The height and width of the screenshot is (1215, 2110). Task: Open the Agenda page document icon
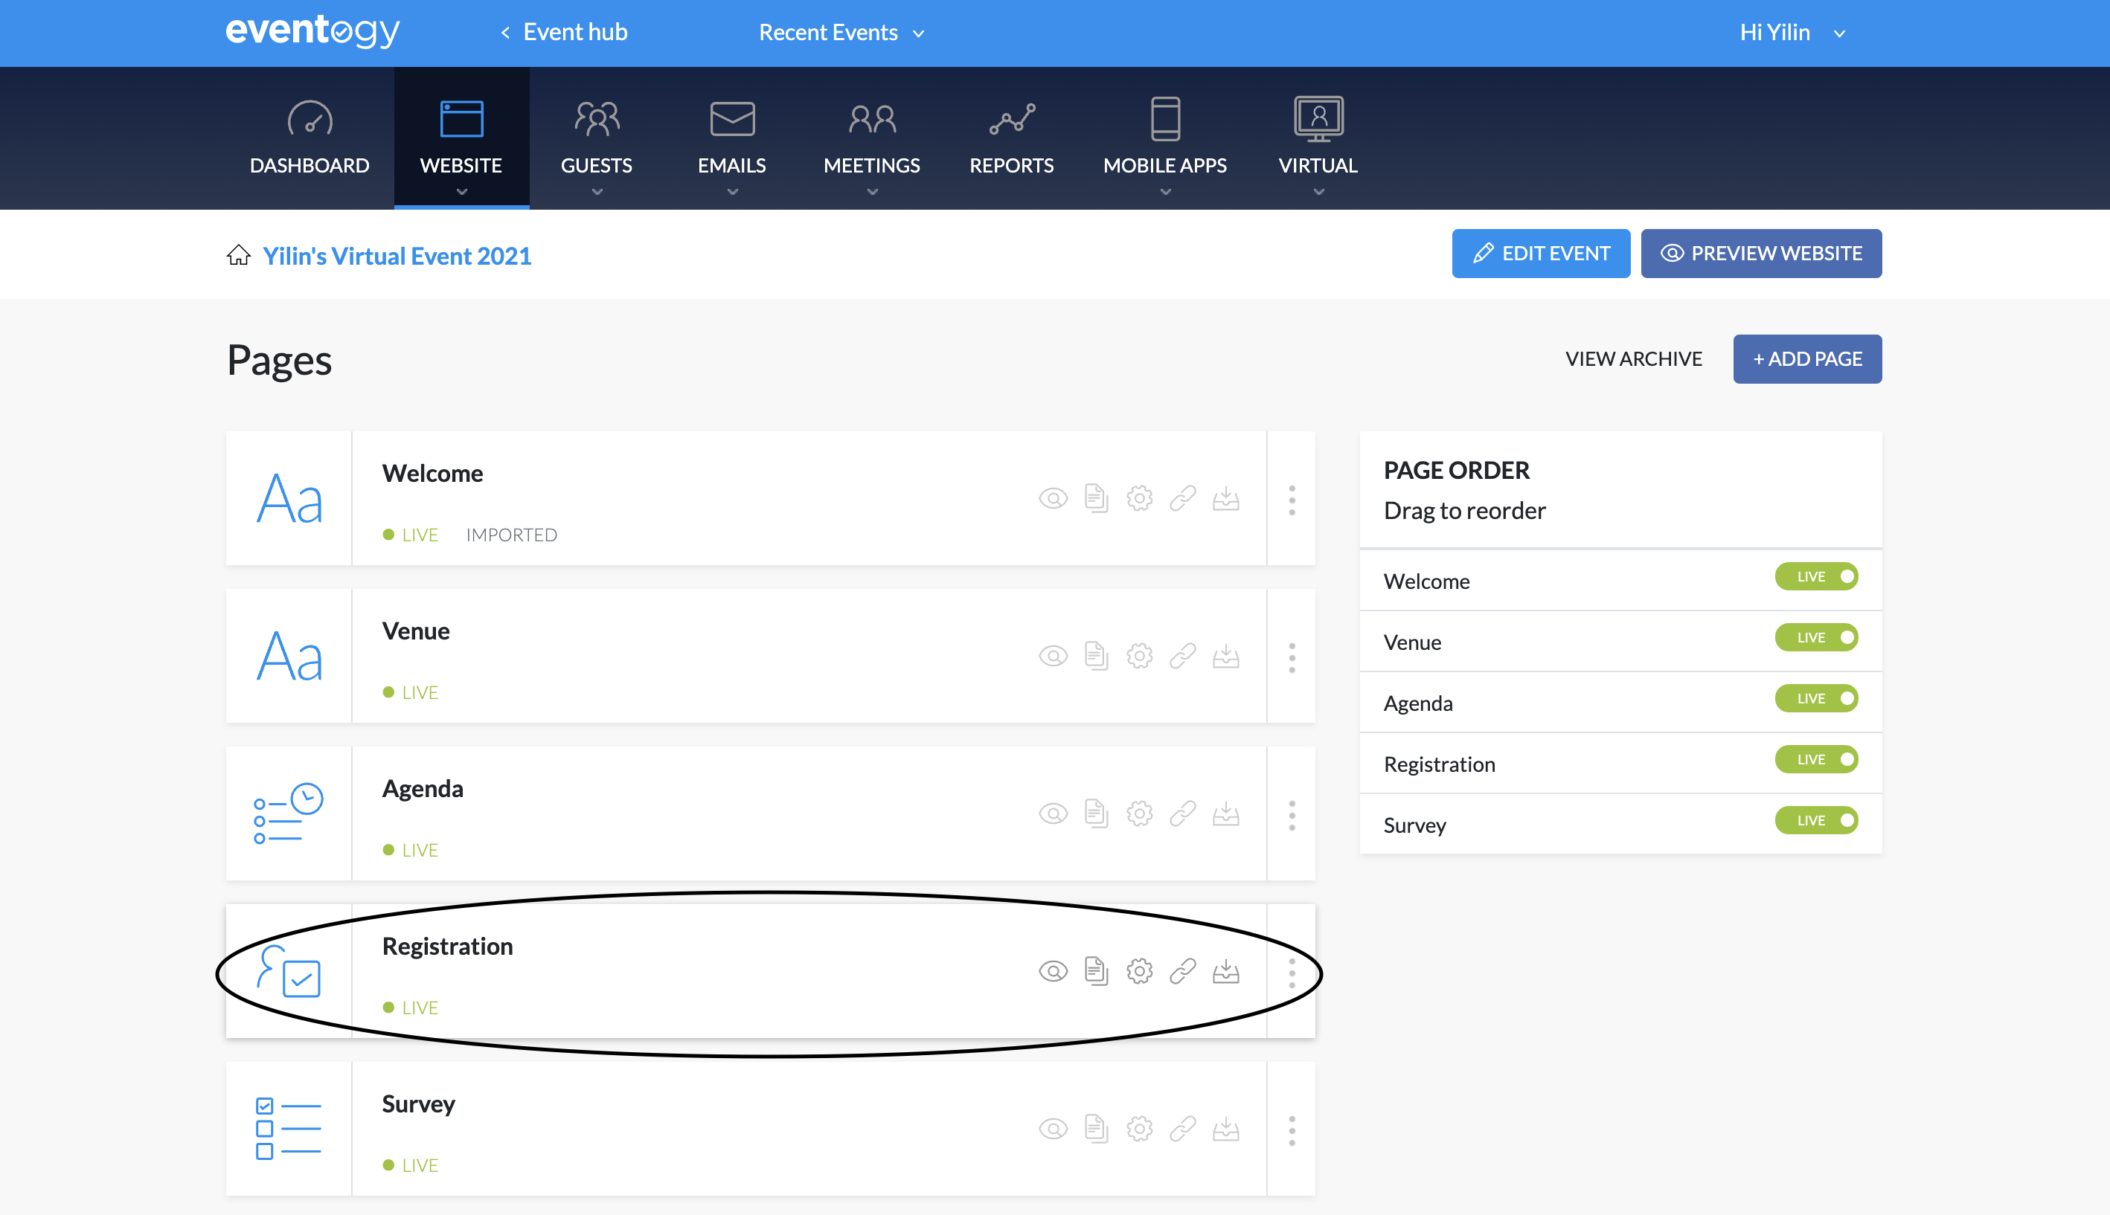point(1097,813)
